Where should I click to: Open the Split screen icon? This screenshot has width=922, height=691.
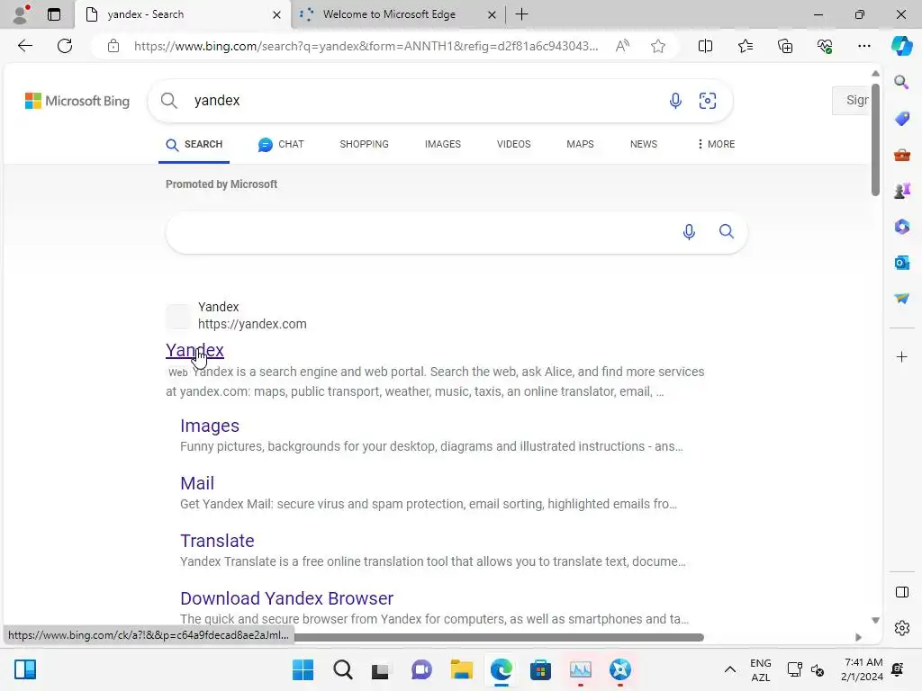[705, 46]
